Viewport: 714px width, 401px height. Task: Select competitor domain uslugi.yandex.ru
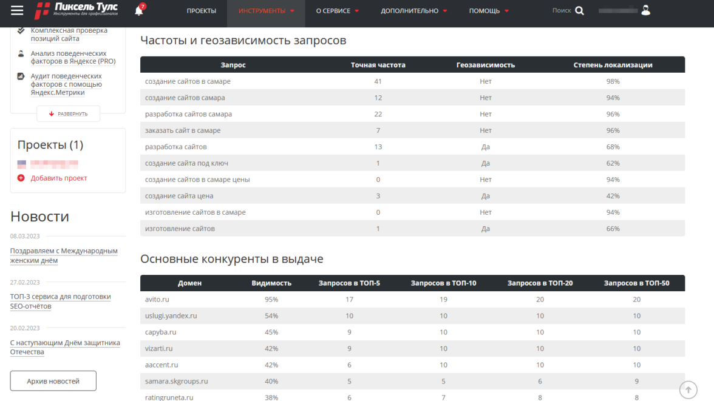pos(171,316)
